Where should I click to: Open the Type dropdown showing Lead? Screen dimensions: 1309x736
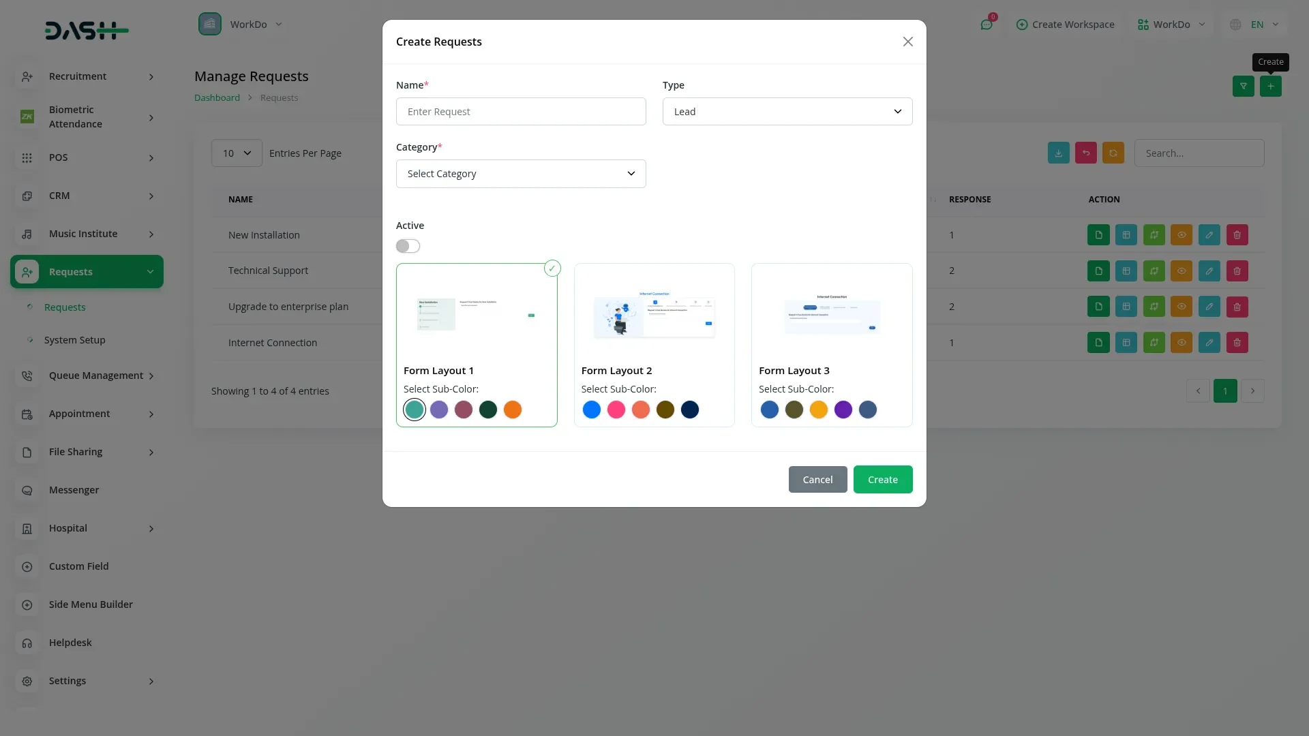click(787, 112)
